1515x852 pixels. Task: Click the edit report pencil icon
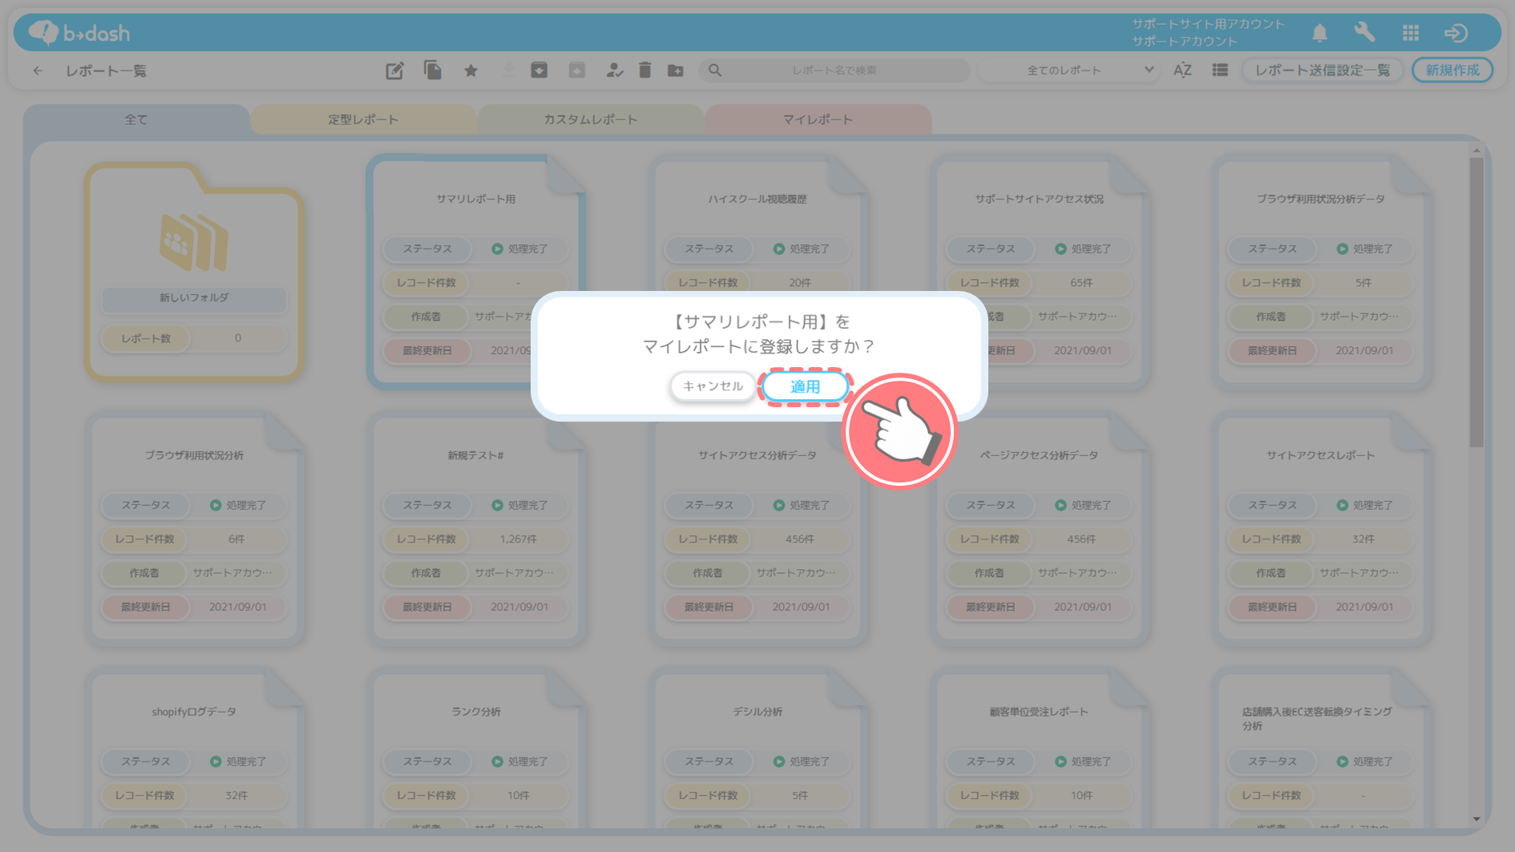(394, 71)
